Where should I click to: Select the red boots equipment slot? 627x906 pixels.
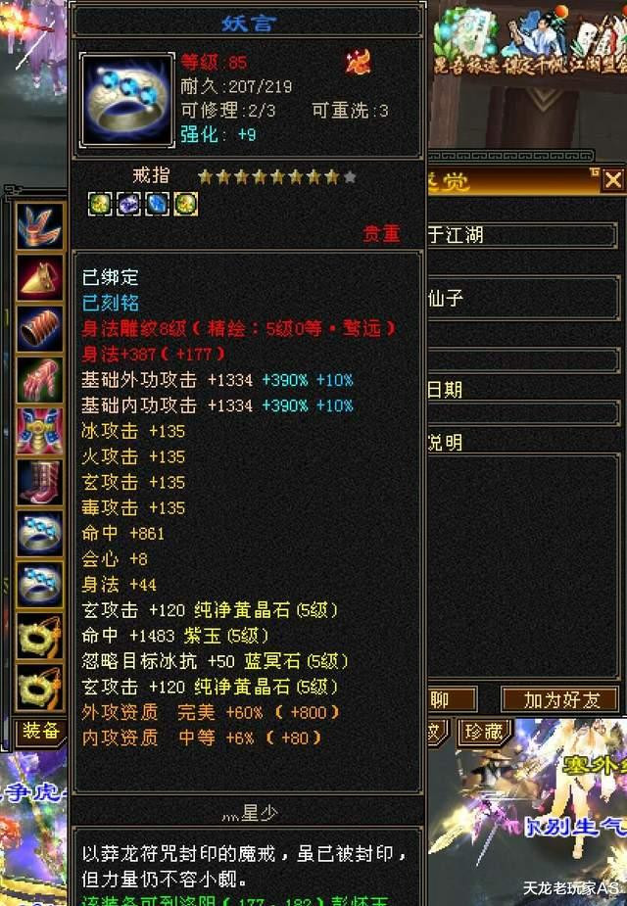click(x=39, y=483)
